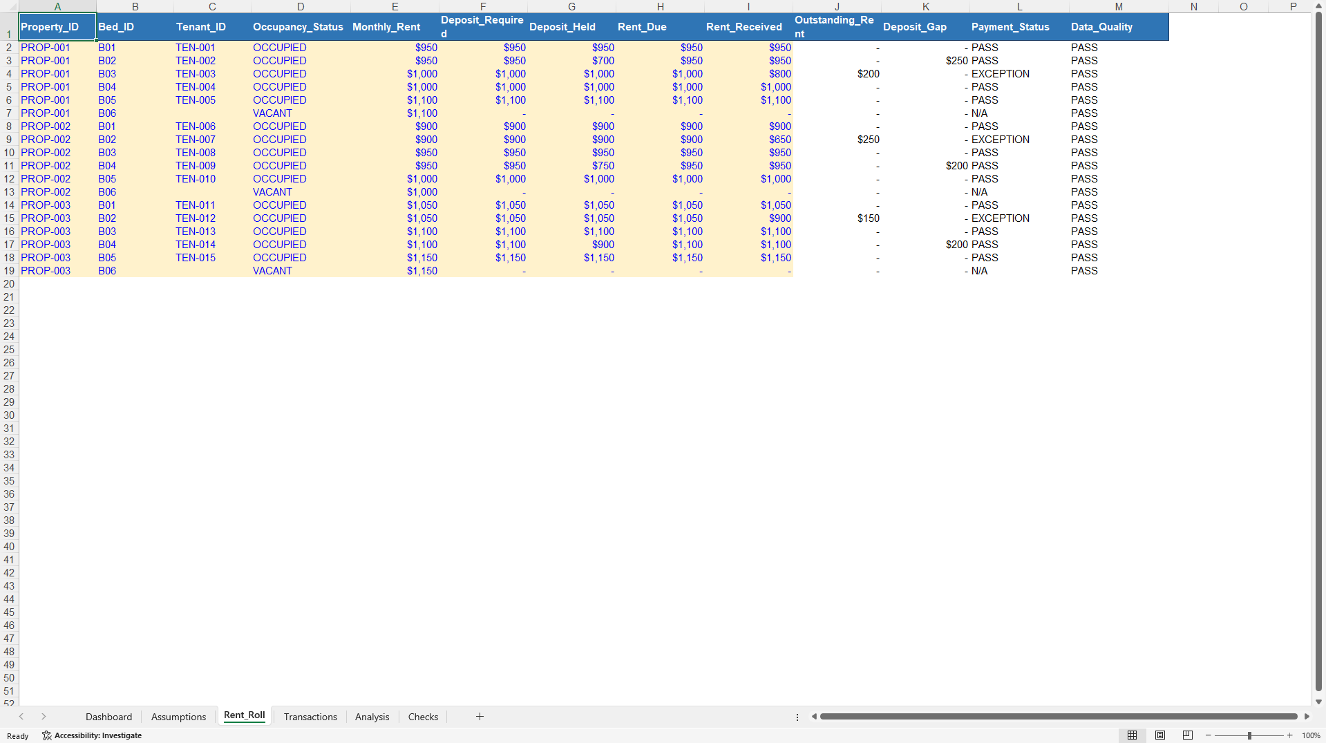Select cell with TEN-003

212,74
